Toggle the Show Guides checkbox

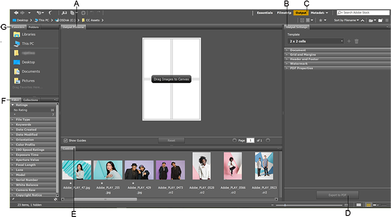pos(65,141)
